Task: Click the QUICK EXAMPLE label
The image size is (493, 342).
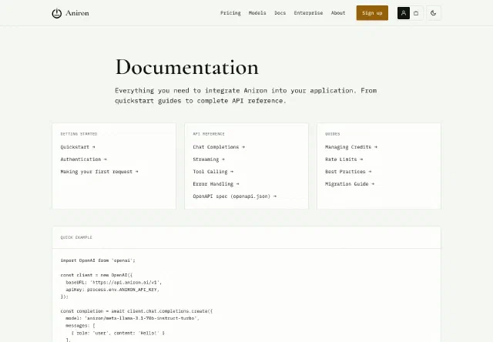Action: click(x=76, y=237)
